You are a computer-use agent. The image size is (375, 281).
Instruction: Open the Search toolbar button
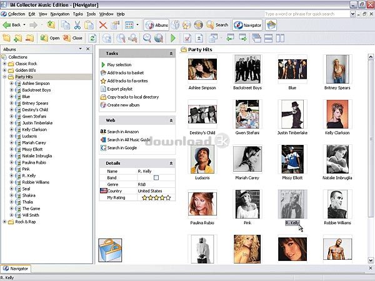pyautogui.click(x=217, y=25)
